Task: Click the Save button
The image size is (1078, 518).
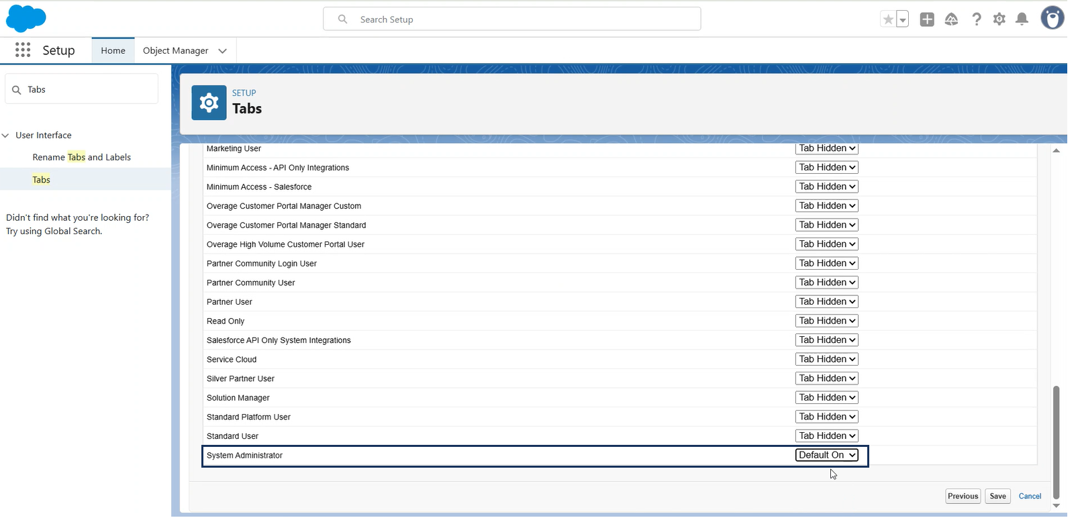Action: [997, 497]
